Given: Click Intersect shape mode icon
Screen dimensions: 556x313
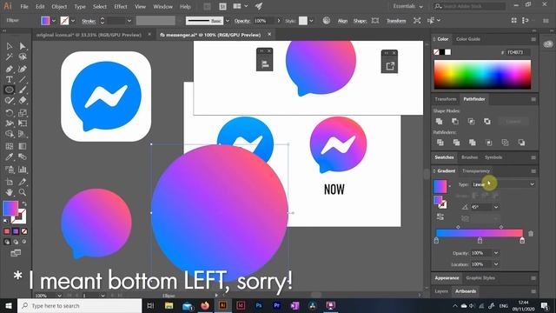Looking at the screenshot, I should (x=471, y=122).
